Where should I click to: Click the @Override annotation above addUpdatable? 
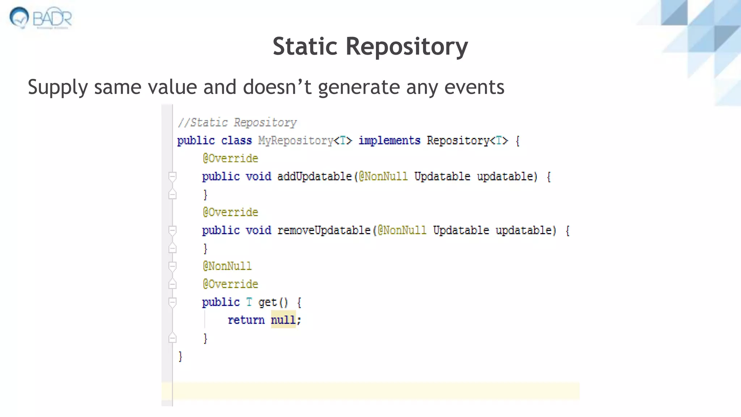230,159
